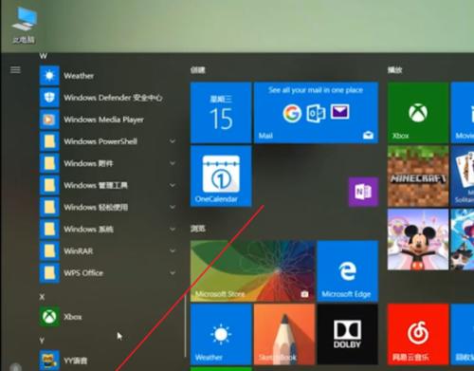This screenshot has width=474, height=371.
Task: Click the Y letter group header
Action: pyautogui.click(x=42, y=341)
